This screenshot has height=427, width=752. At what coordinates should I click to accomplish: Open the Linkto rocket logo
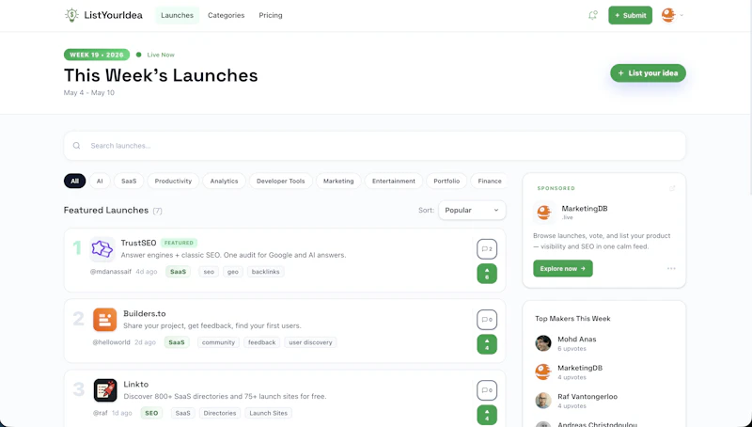coord(105,390)
